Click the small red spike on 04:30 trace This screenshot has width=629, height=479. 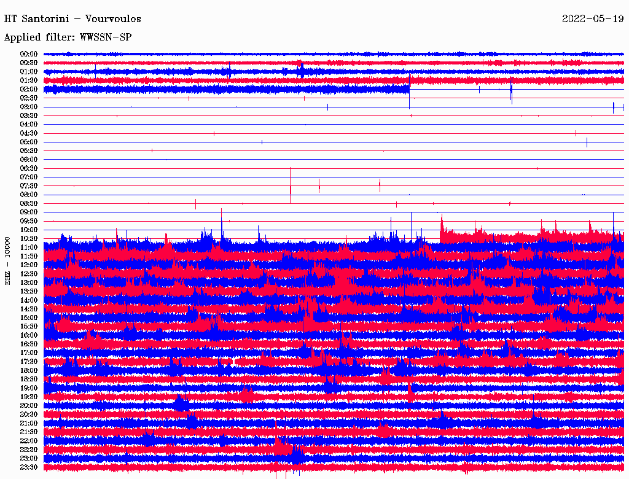pyautogui.click(x=214, y=133)
